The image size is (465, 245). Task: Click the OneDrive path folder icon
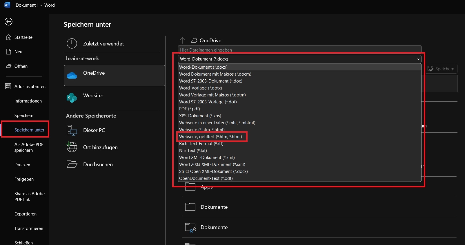pos(194,40)
